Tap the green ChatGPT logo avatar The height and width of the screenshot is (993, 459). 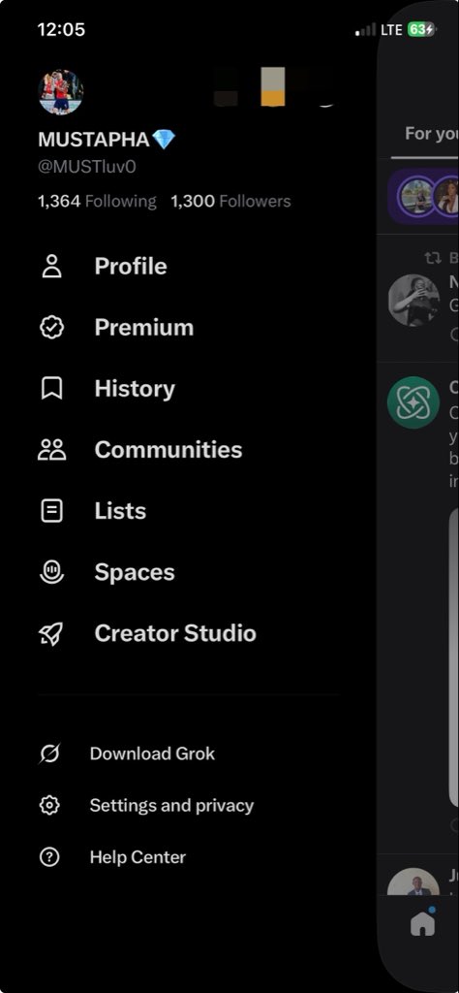[413, 402]
